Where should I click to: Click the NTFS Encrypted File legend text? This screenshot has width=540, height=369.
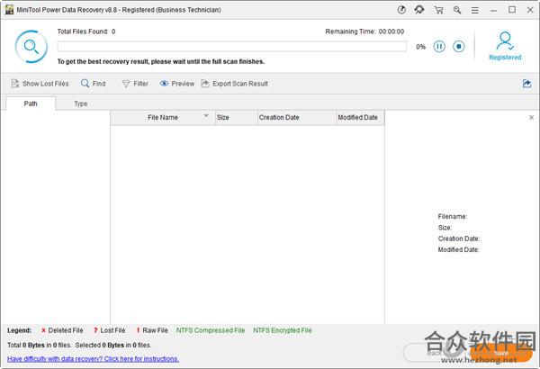283,330
